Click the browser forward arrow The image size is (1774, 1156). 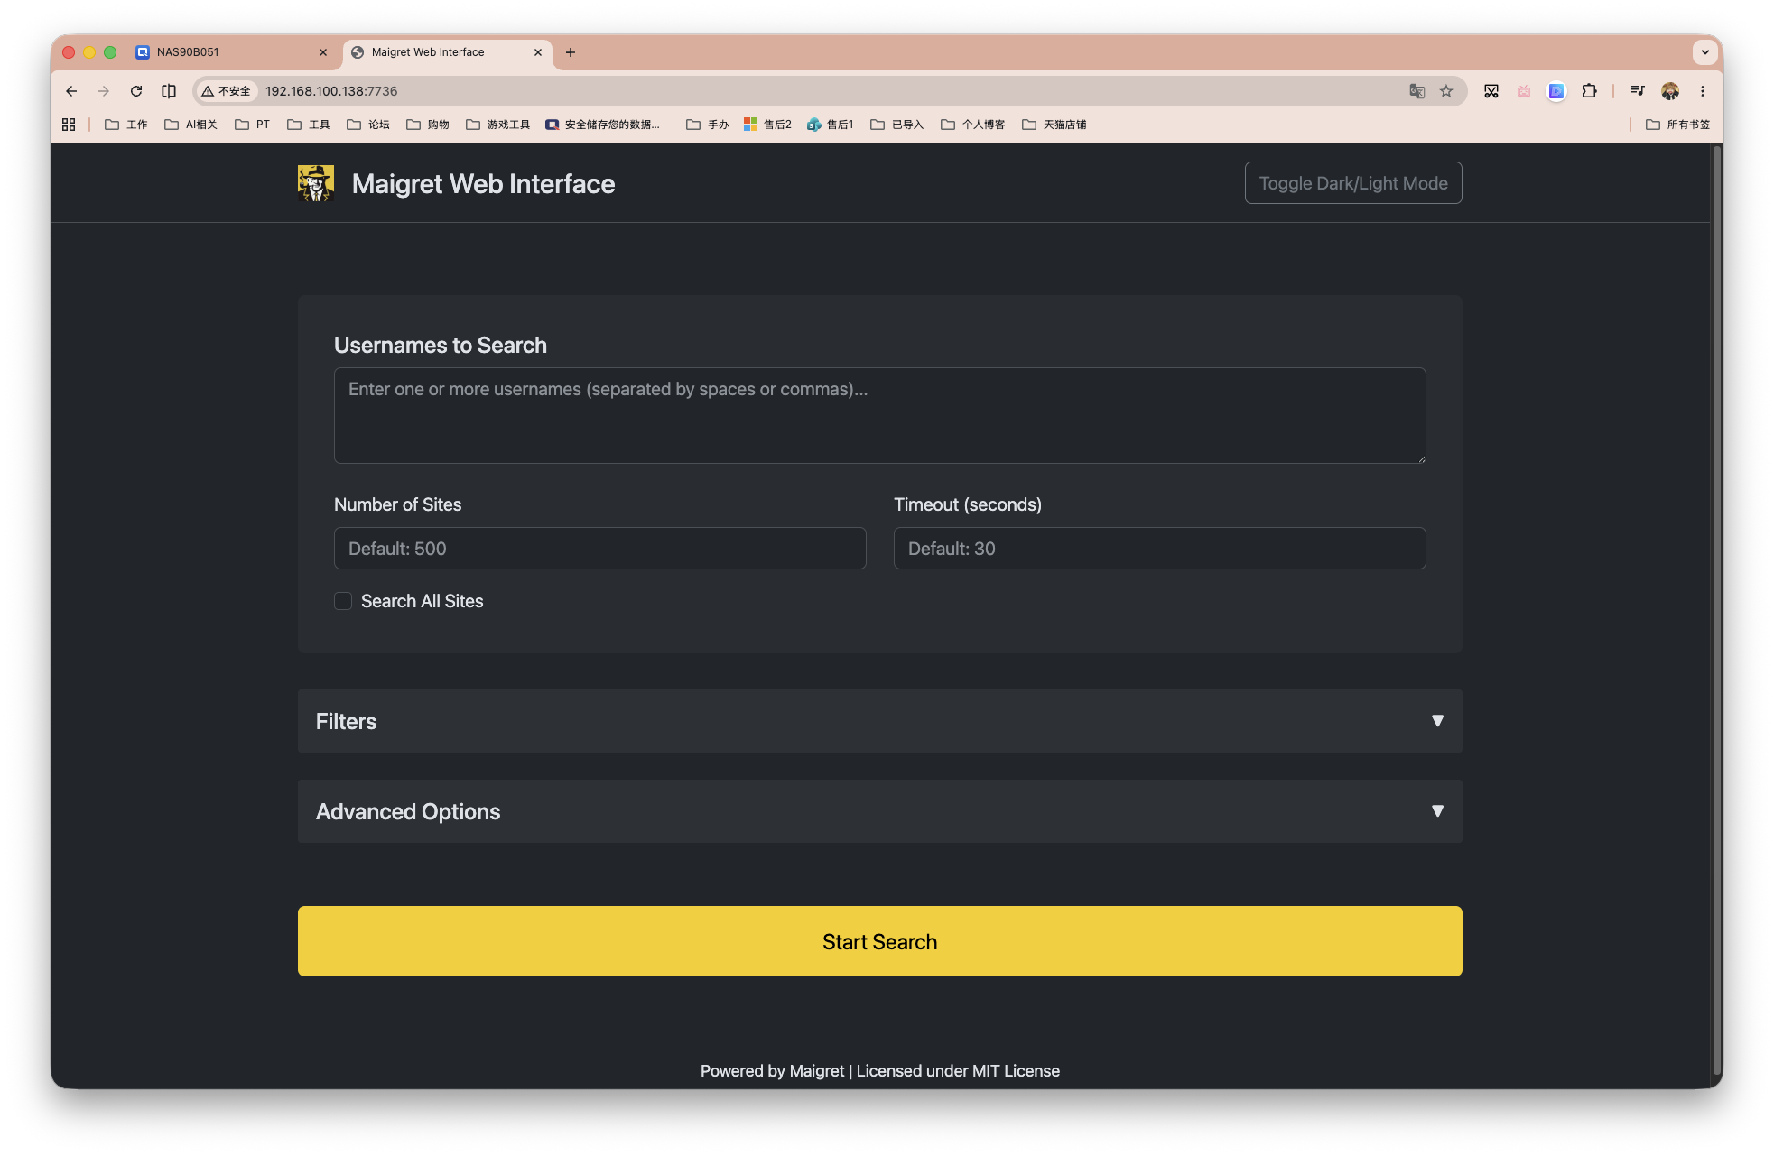[x=104, y=91]
